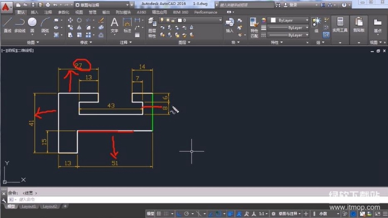Select the Line (直线) draw tool

pos(8,25)
